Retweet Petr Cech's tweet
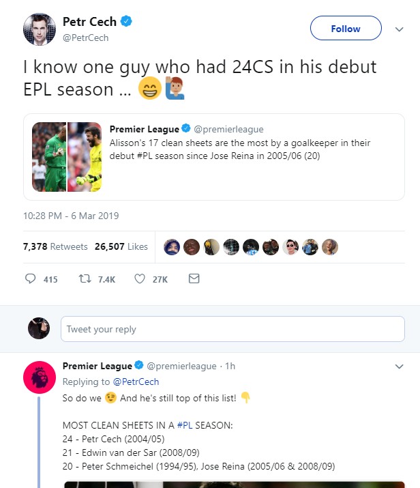 85,279
